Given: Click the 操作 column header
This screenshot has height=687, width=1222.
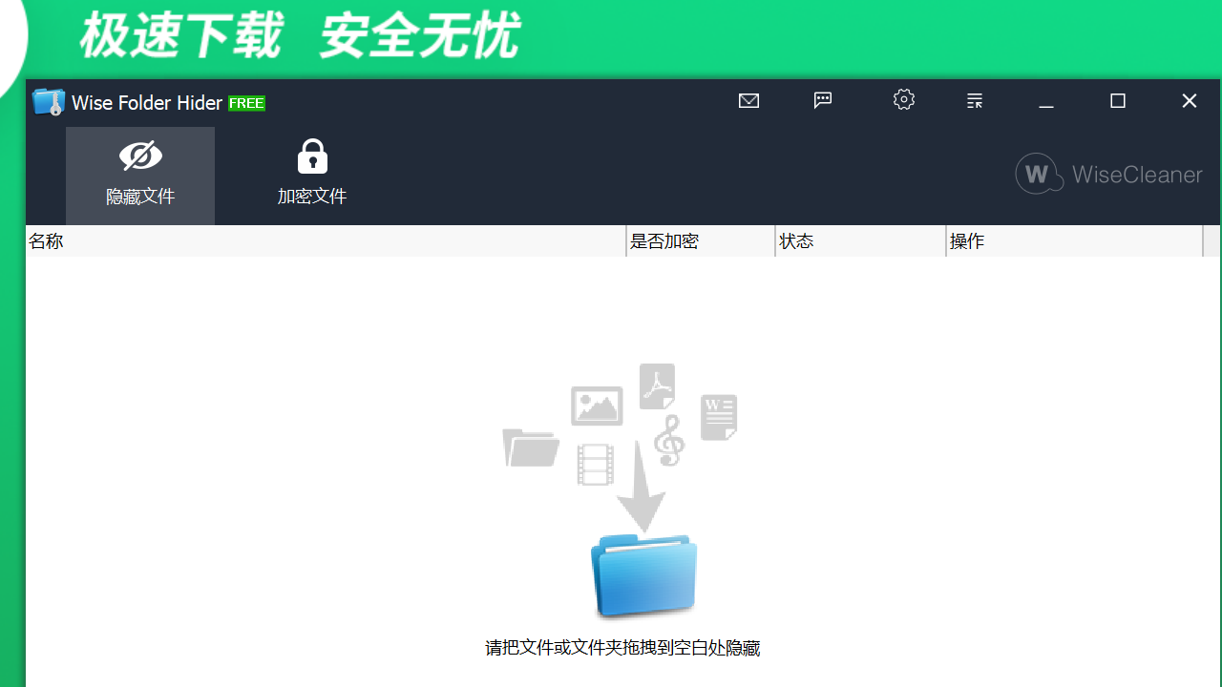Looking at the screenshot, I should click(x=968, y=241).
